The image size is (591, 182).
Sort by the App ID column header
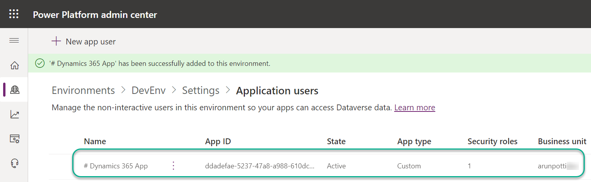tap(218, 141)
